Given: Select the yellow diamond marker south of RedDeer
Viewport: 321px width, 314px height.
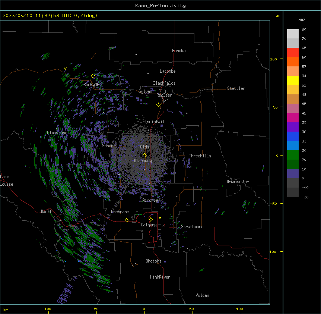Looking at the screenshot, I should point(159,105).
